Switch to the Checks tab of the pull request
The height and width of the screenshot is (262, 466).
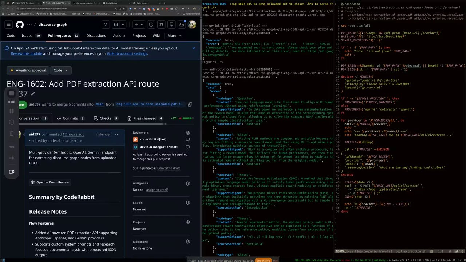pos(106,118)
